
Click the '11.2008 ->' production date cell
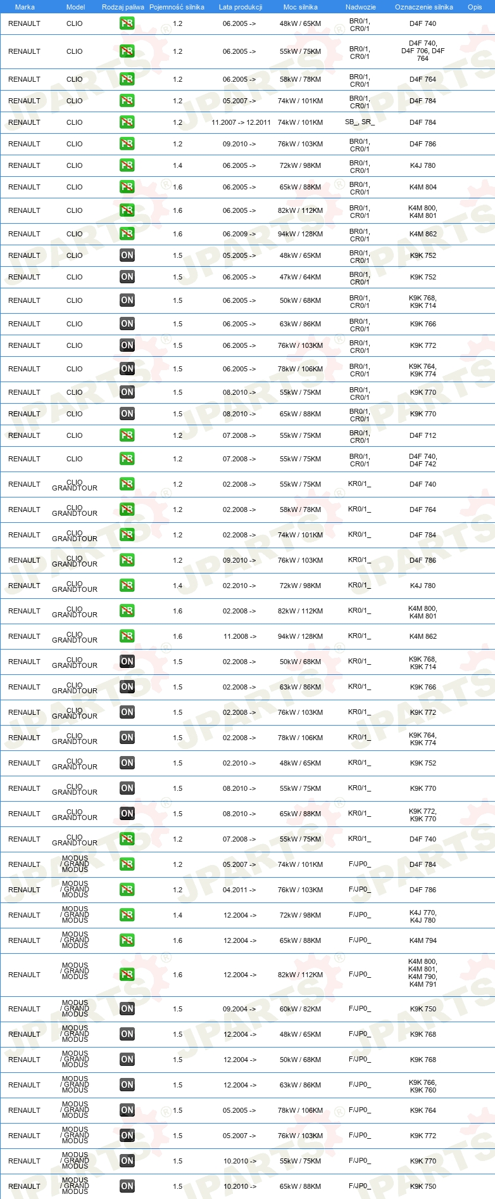(239, 636)
